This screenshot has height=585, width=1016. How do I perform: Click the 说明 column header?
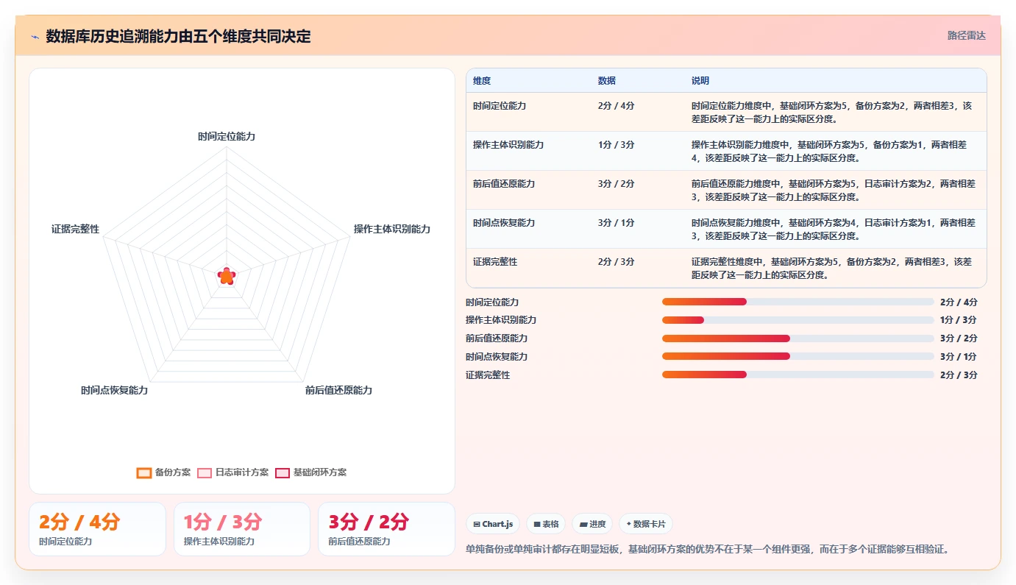tap(700, 81)
